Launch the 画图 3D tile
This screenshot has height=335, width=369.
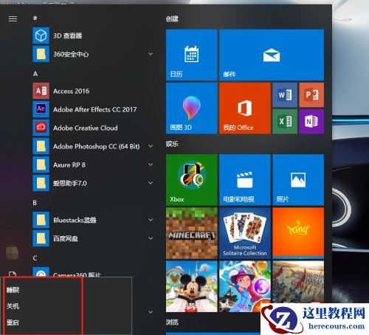[192, 108]
